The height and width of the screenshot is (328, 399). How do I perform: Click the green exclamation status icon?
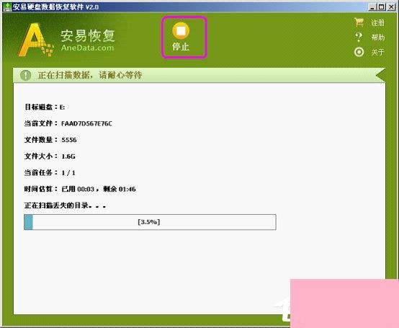pos(26,75)
